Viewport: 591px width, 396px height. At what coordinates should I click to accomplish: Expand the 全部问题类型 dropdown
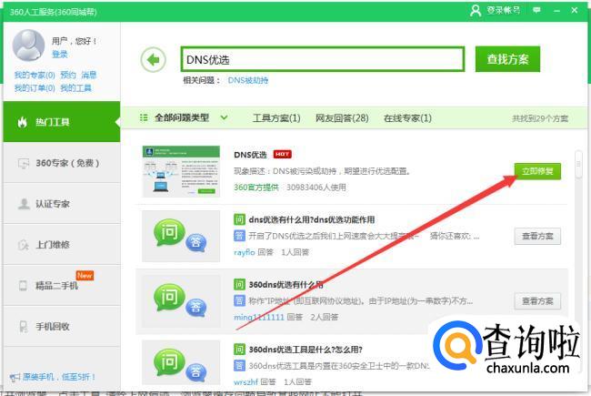pos(224,117)
